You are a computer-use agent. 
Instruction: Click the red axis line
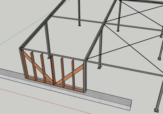[x=46, y=101]
